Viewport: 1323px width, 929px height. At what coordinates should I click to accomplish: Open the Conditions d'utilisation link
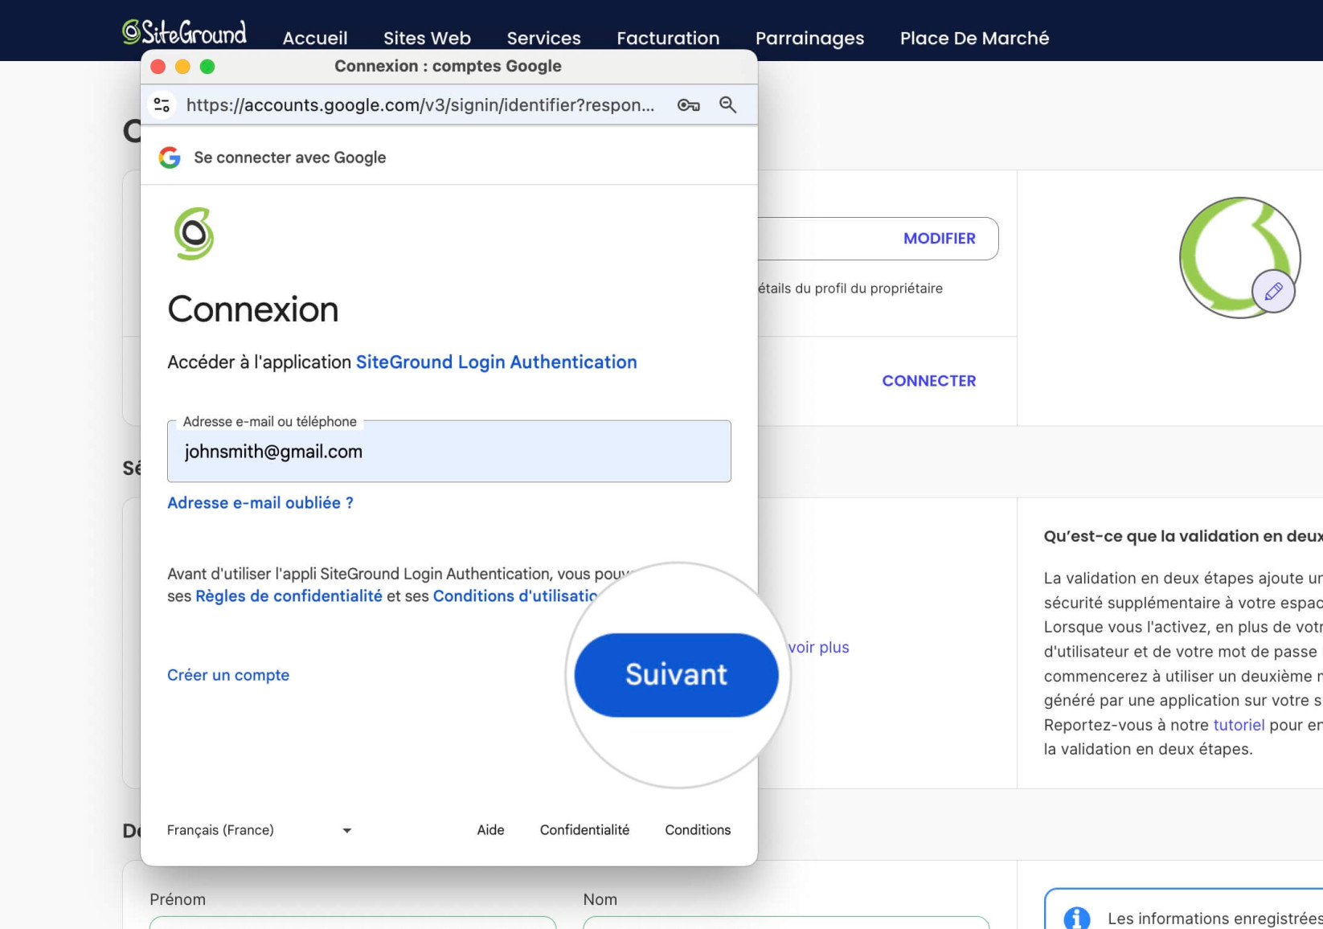point(515,595)
